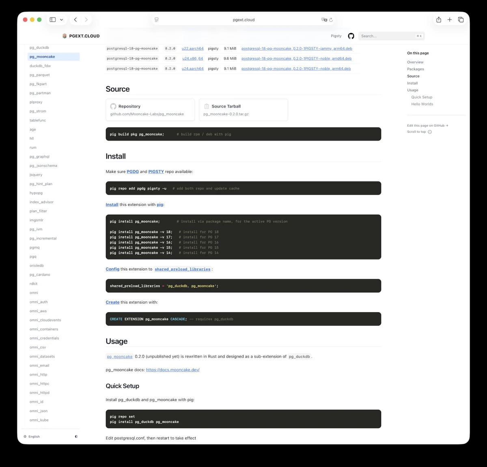Open the translate icon in address bar
Viewport: 487px width, 467px height.
324,19
